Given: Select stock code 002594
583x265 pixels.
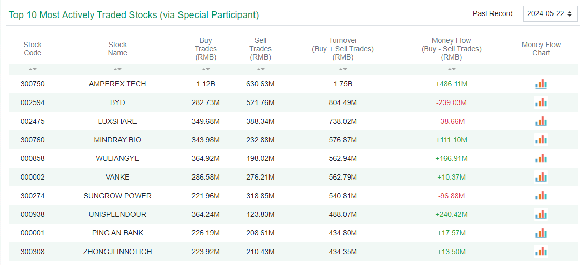Looking at the screenshot, I should [x=33, y=102].
